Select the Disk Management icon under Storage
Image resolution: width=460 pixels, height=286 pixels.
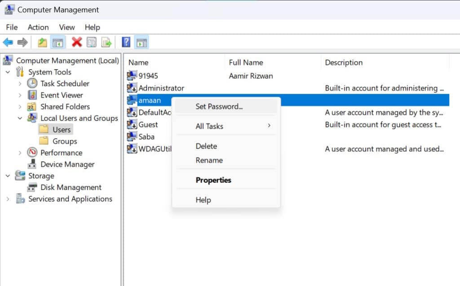pyautogui.click(x=31, y=187)
